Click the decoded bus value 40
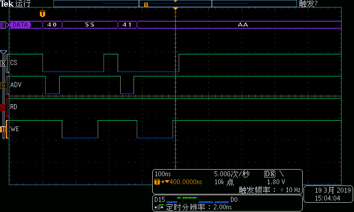 (52, 25)
